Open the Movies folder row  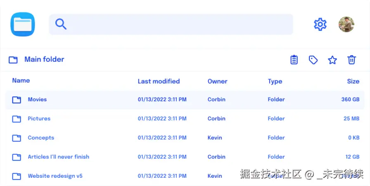coord(37,100)
